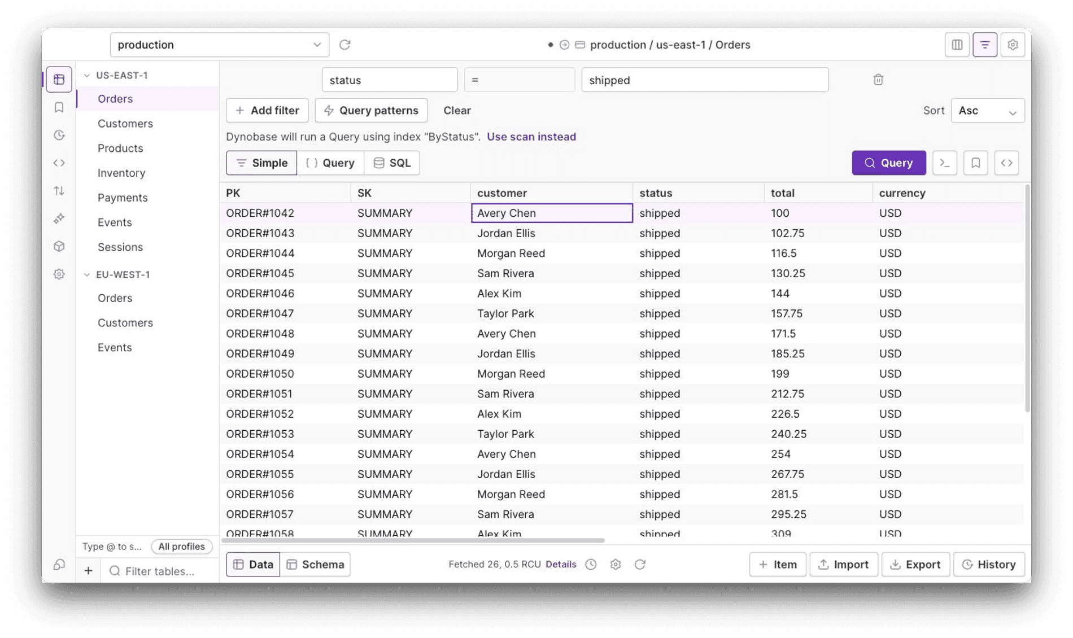1073x638 pixels.
Task: Click the Add filter button
Action: pos(267,111)
